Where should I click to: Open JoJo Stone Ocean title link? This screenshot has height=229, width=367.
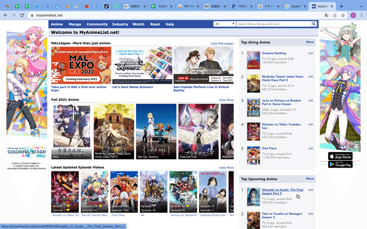point(281,102)
